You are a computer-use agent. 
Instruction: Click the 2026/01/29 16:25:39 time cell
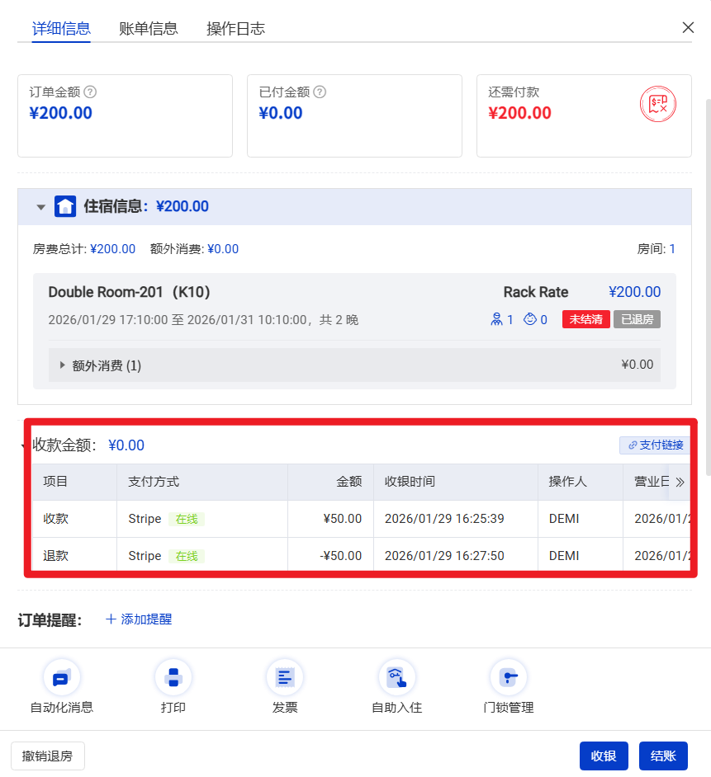point(456,519)
